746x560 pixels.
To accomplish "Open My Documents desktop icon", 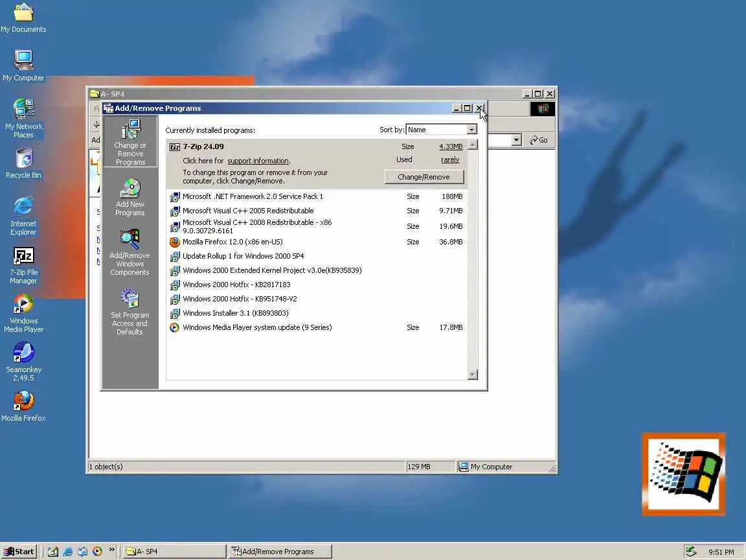I will [x=23, y=18].
